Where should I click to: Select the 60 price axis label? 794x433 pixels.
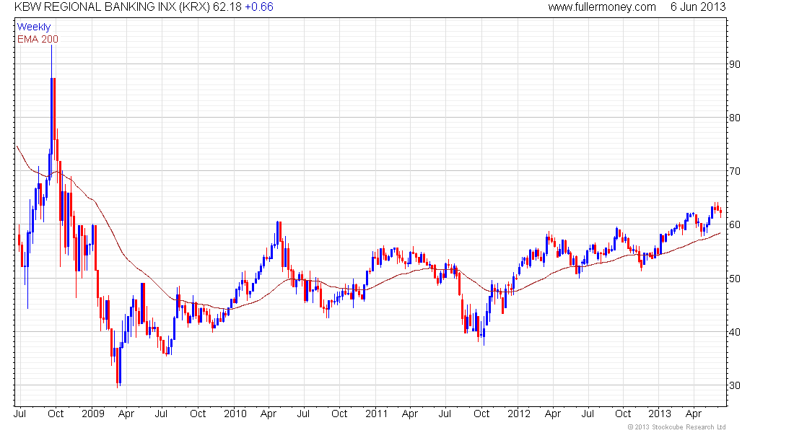pyautogui.click(x=734, y=225)
